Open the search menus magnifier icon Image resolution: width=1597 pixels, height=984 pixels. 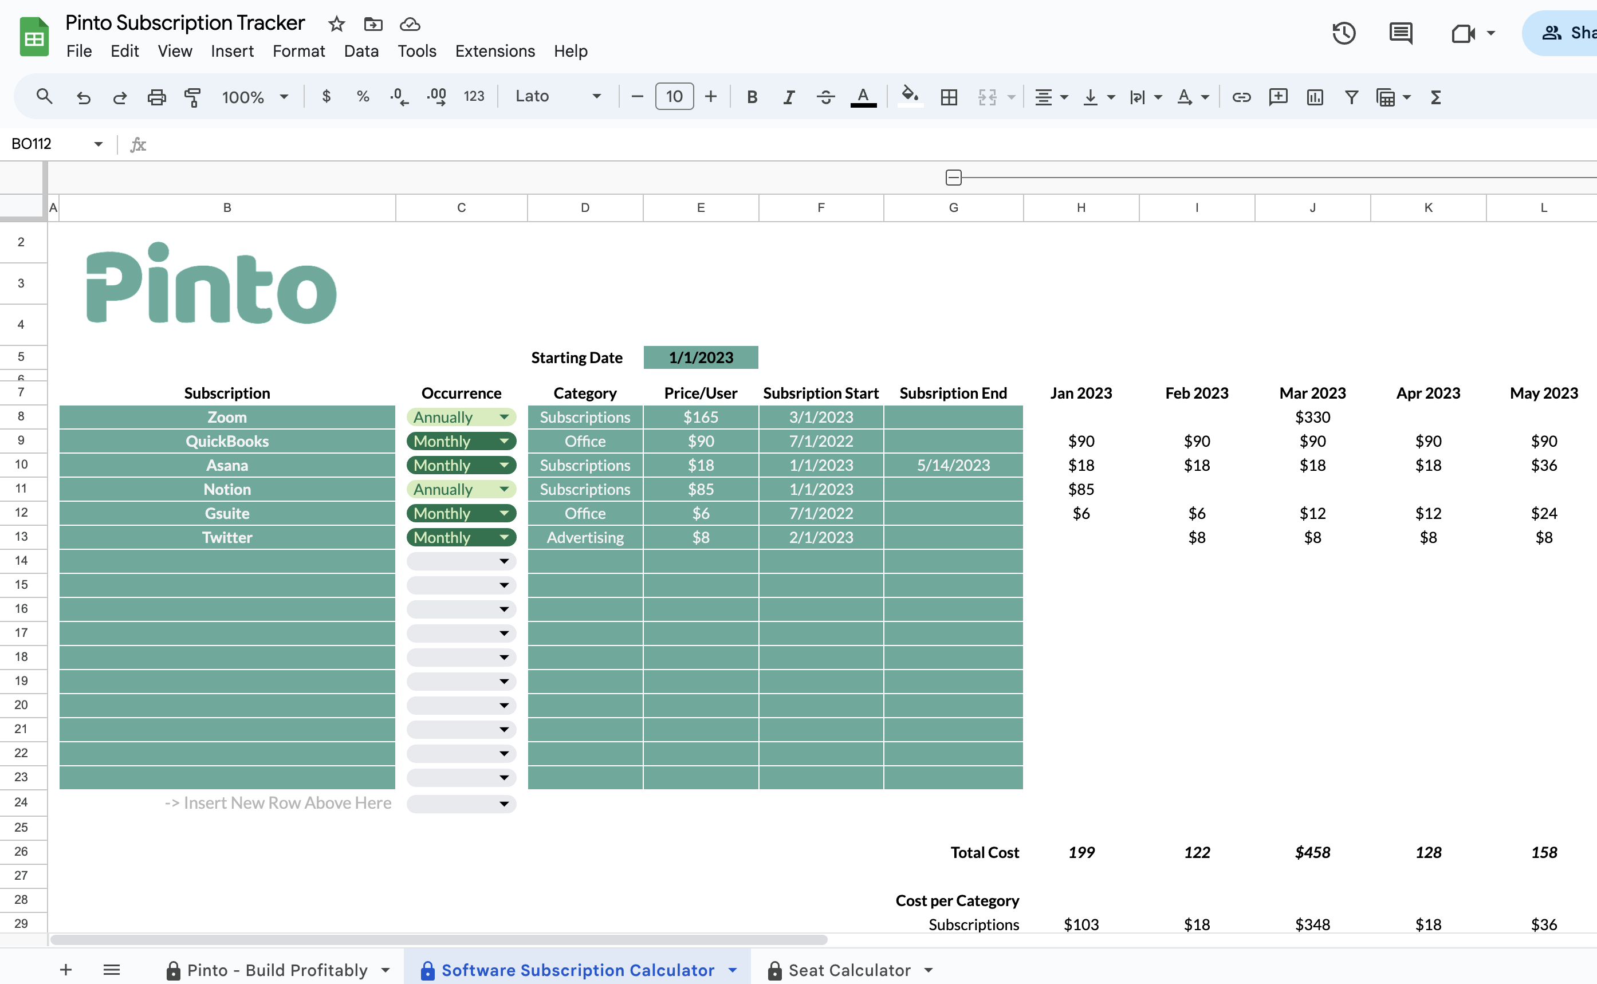tap(44, 97)
